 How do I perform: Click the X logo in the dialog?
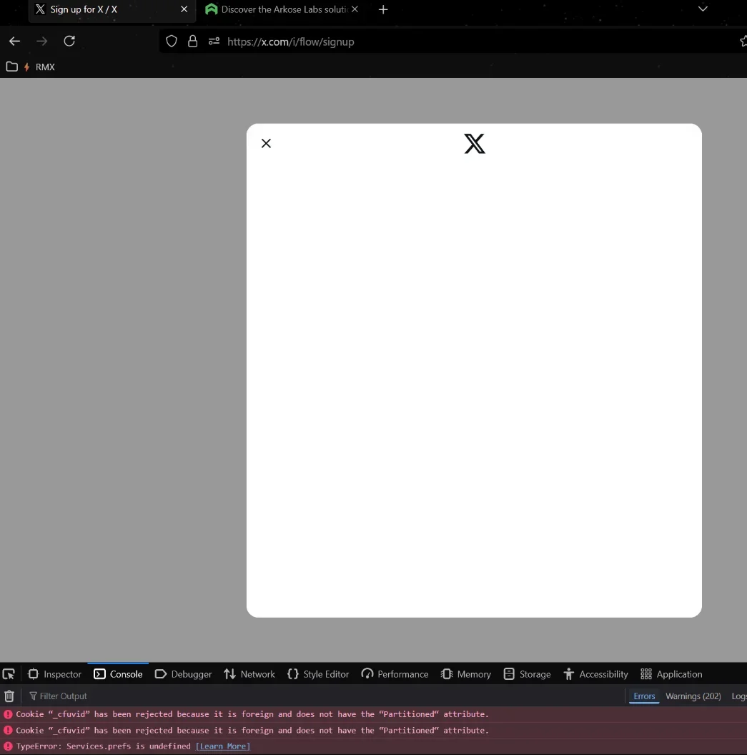click(x=475, y=144)
